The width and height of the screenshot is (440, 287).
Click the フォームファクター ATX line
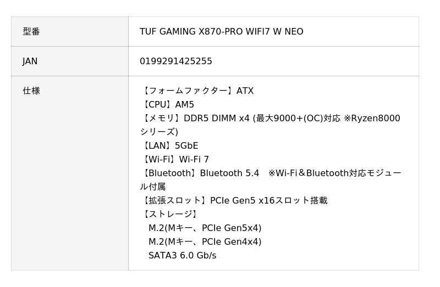pyautogui.click(x=197, y=91)
